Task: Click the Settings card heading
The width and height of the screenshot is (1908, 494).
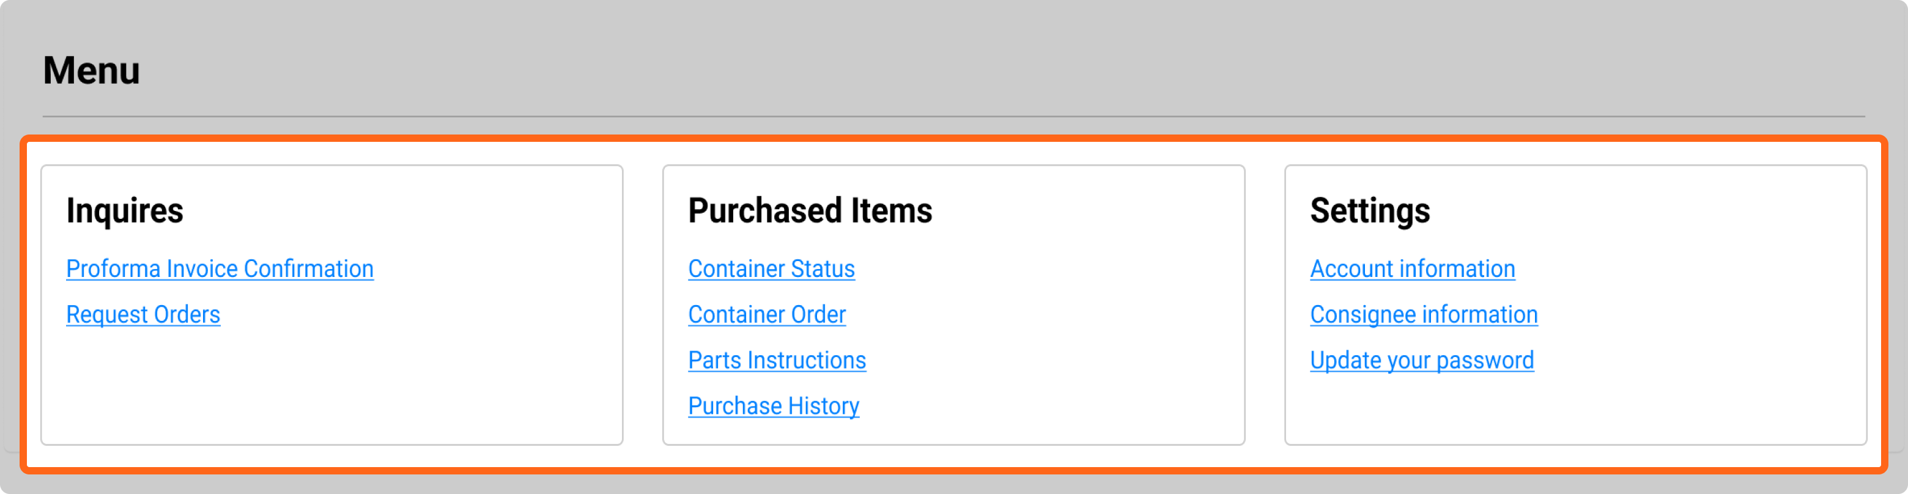Action: pos(1369,210)
